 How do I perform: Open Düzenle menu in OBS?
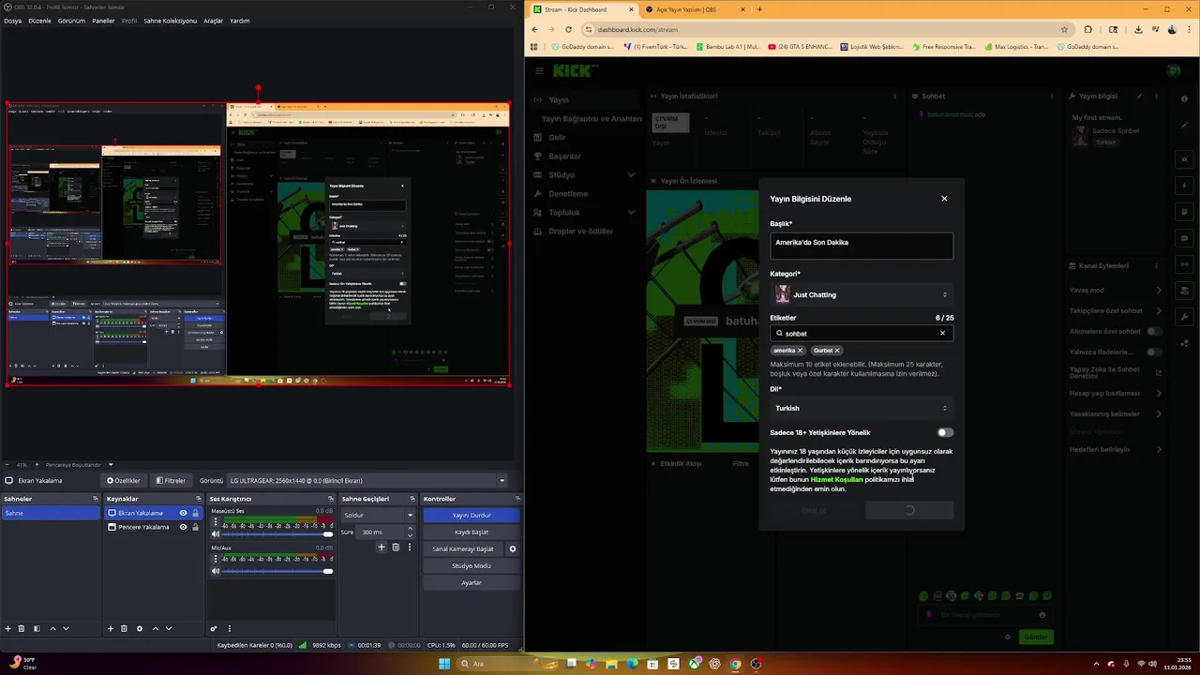pos(40,21)
